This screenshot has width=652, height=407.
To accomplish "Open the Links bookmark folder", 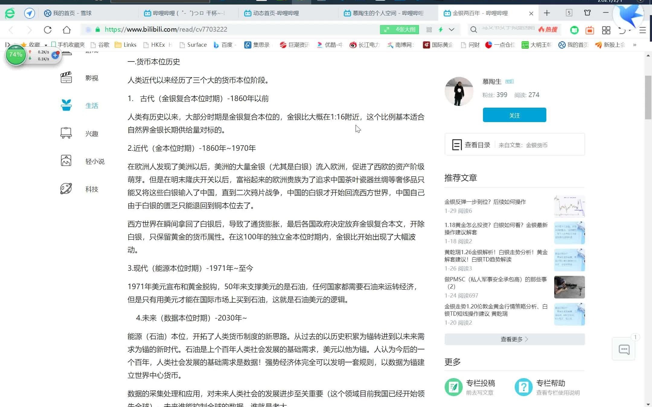I will point(126,45).
